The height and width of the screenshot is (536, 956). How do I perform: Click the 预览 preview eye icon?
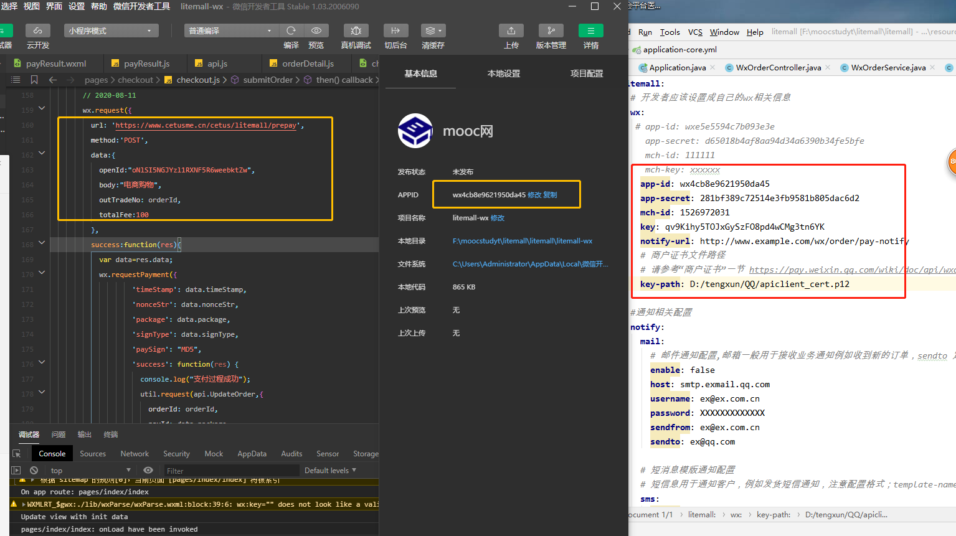pyautogui.click(x=316, y=31)
